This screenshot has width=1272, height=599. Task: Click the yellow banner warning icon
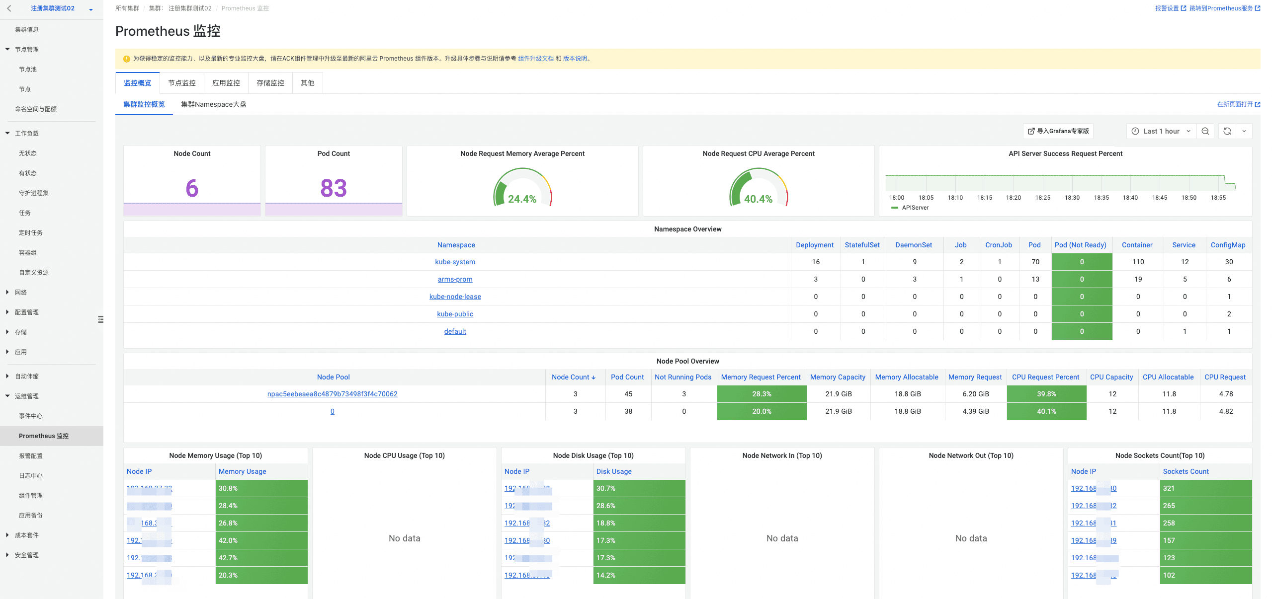point(126,59)
